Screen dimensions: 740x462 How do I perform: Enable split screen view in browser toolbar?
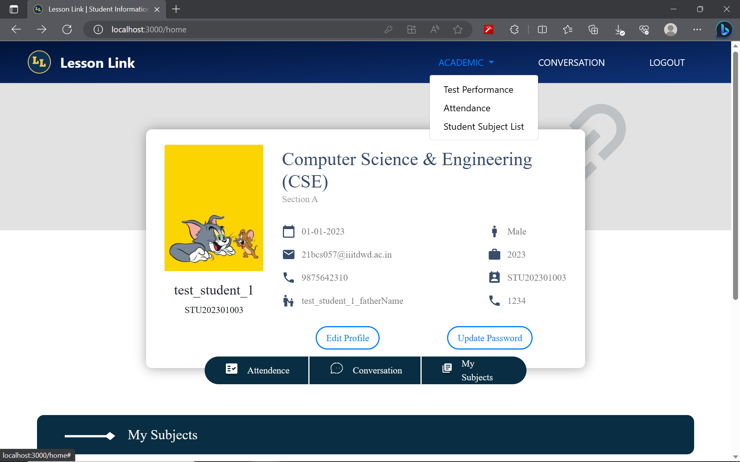click(542, 29)
